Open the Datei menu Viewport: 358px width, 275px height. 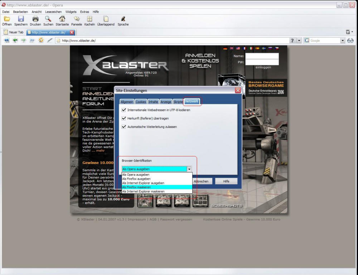[6, 12]
